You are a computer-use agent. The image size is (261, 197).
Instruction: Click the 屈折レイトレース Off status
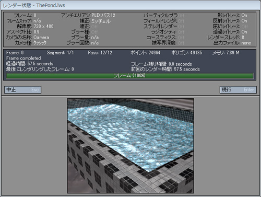point(244,27)
